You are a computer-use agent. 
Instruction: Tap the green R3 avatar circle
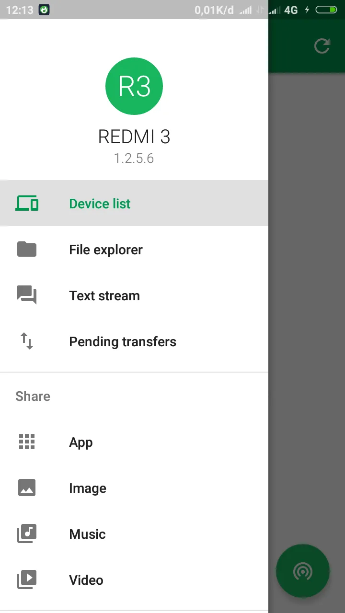pyautogui.click(x=134, y=86)
